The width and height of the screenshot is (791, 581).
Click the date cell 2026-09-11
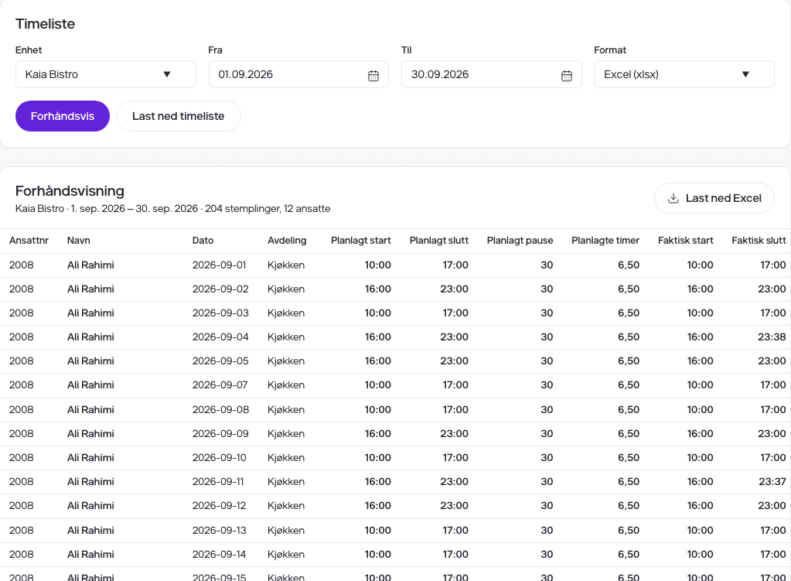tap(218, 481)
